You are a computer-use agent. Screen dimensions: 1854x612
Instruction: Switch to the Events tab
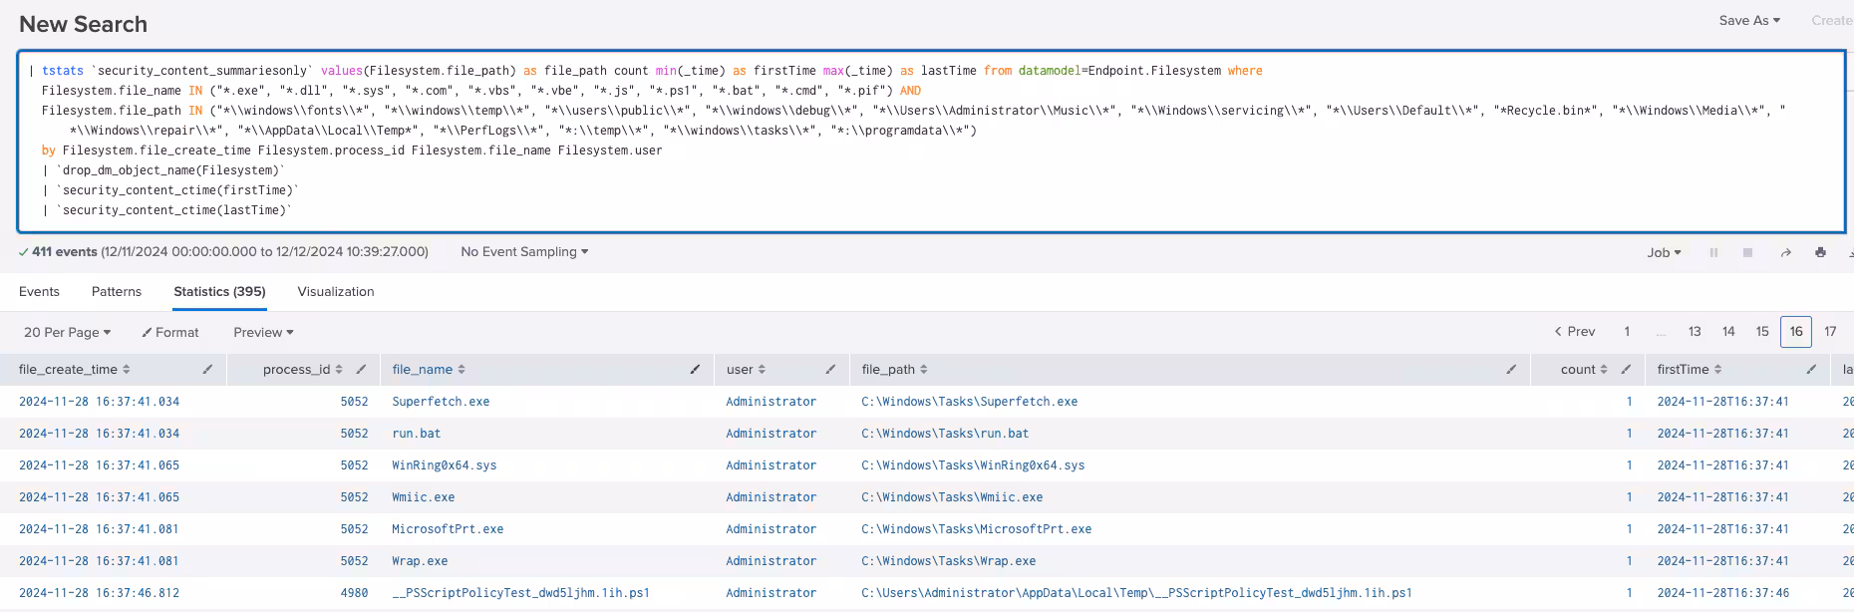(39, 292)
